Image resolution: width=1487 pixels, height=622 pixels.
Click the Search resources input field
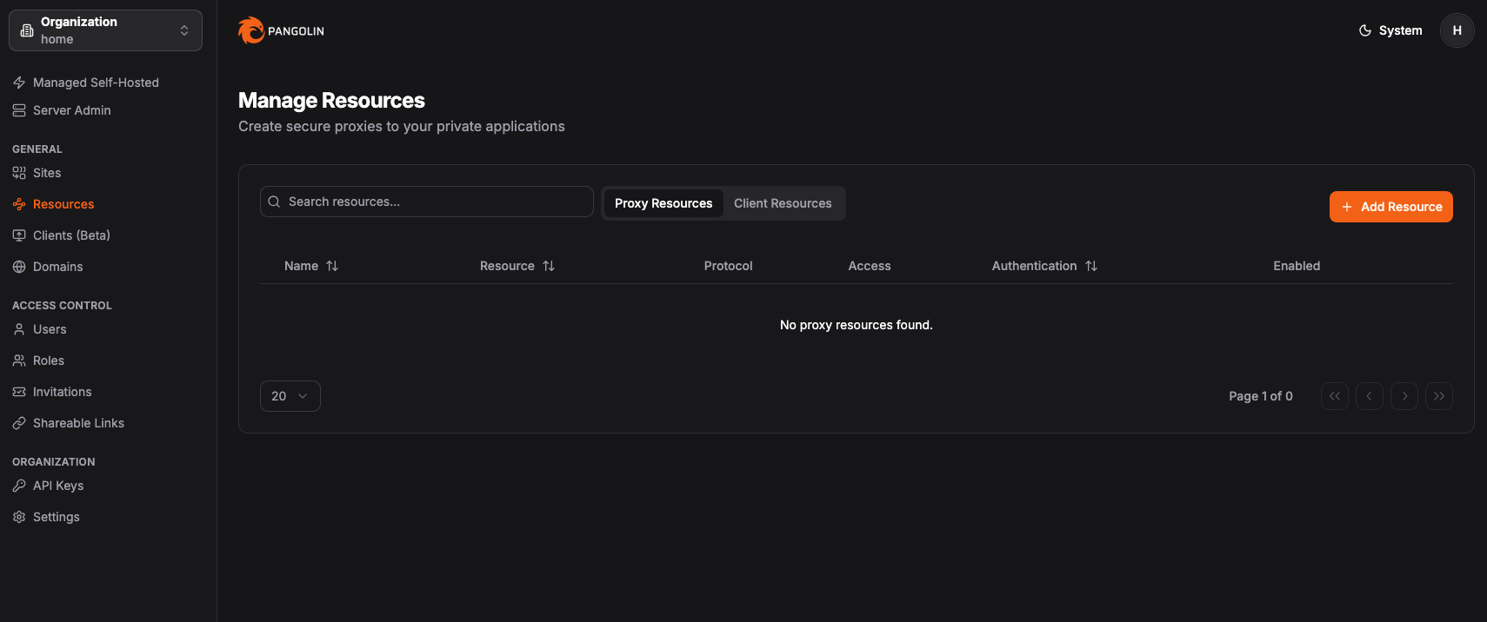pyautogui.click(x=426, y=202)
